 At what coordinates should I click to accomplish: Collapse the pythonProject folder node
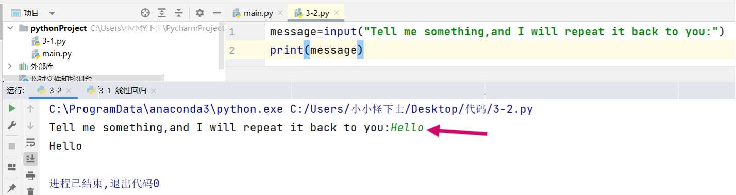pos(10,28)
